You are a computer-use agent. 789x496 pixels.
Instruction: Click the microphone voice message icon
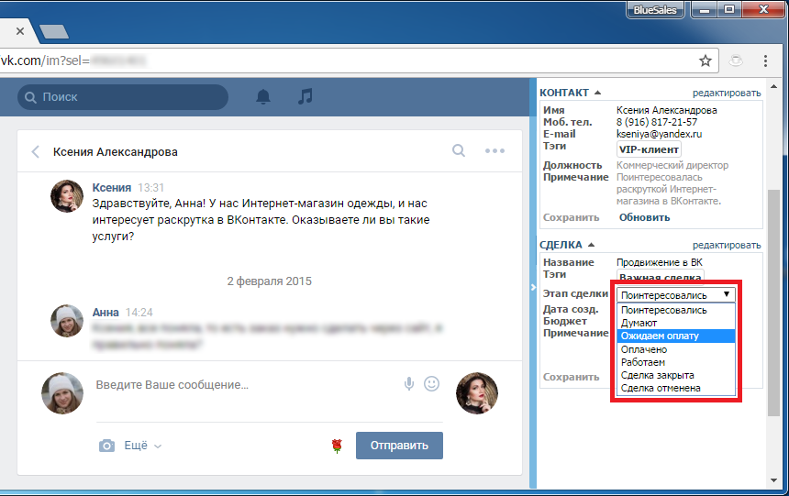(409, 384)
